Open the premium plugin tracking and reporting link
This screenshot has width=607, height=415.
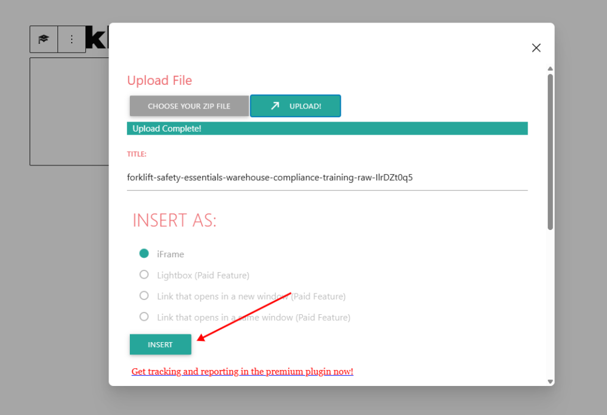pos(242,372)
